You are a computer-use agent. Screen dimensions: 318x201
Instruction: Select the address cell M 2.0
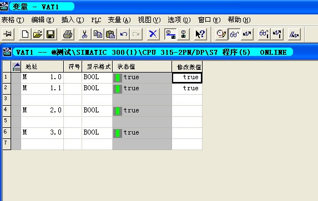pyautogui.click(x=42, y=111)
